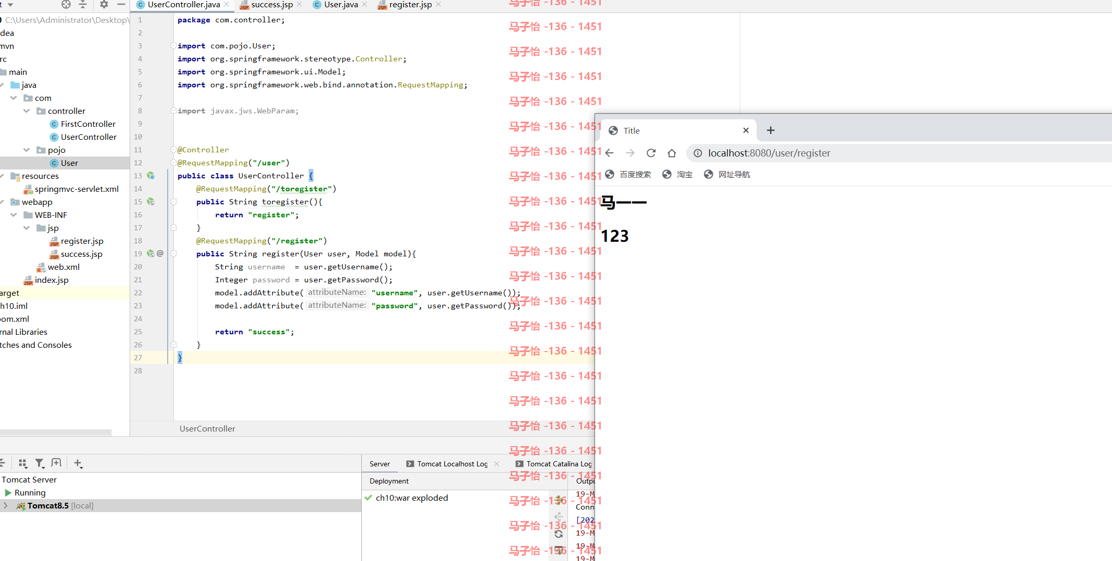Click Add Service plus icon

(x=78, y=463)
